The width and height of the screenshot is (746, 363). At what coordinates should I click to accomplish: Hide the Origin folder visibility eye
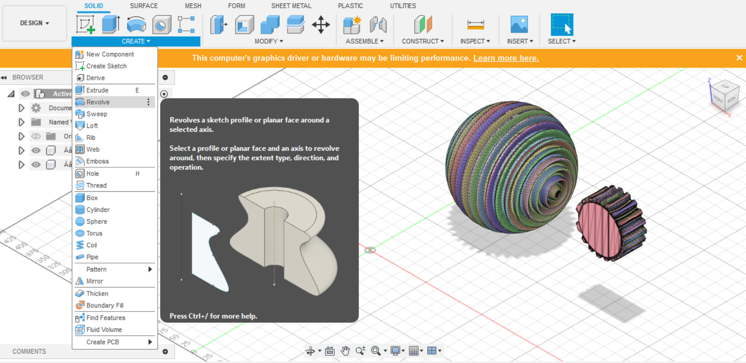click(x=36, y=136)
